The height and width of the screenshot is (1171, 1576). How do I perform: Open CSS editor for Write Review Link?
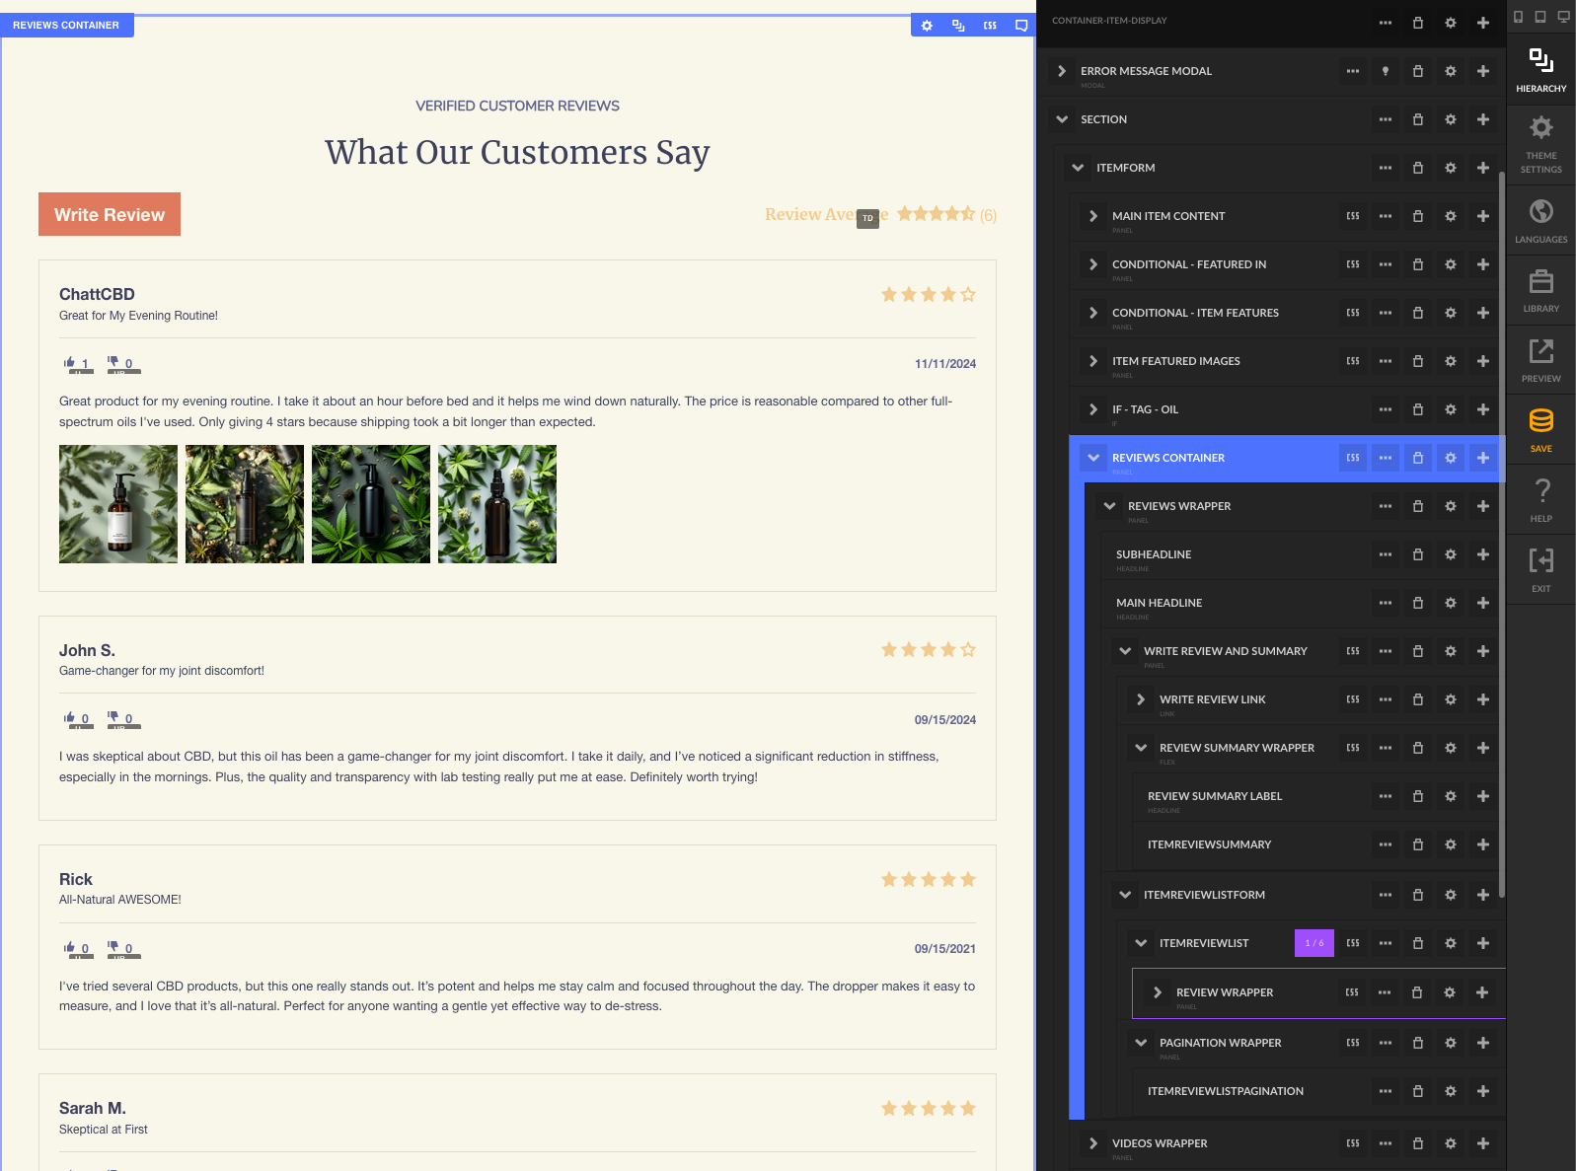[1353, 699]
